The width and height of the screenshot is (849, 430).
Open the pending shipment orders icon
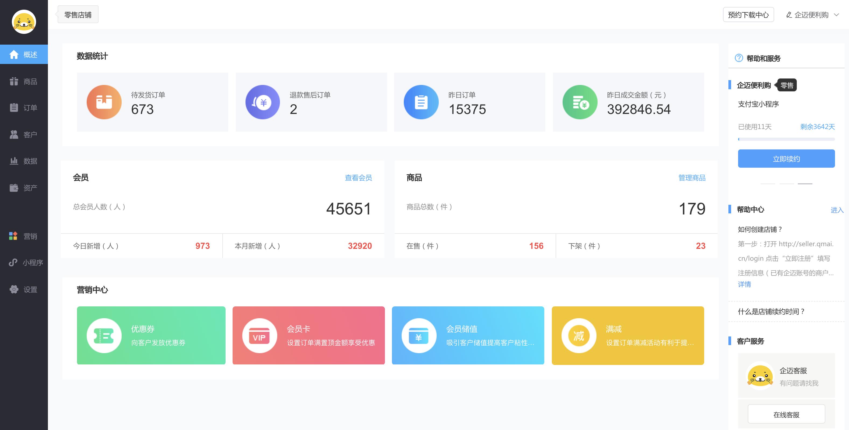coord(104,102)
